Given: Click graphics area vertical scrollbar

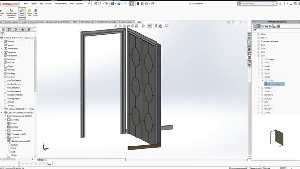Looking at the screenshot, I should pyautogui.click(x=249, y=119).
